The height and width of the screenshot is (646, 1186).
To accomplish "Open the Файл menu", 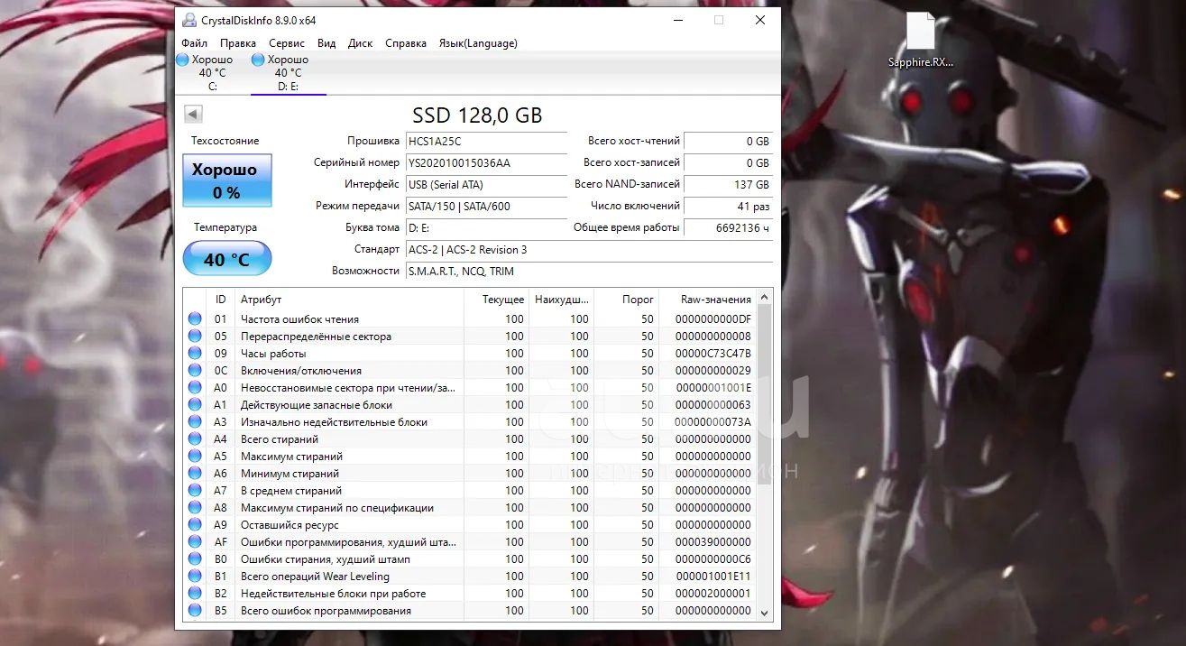I will pos(194,42).
